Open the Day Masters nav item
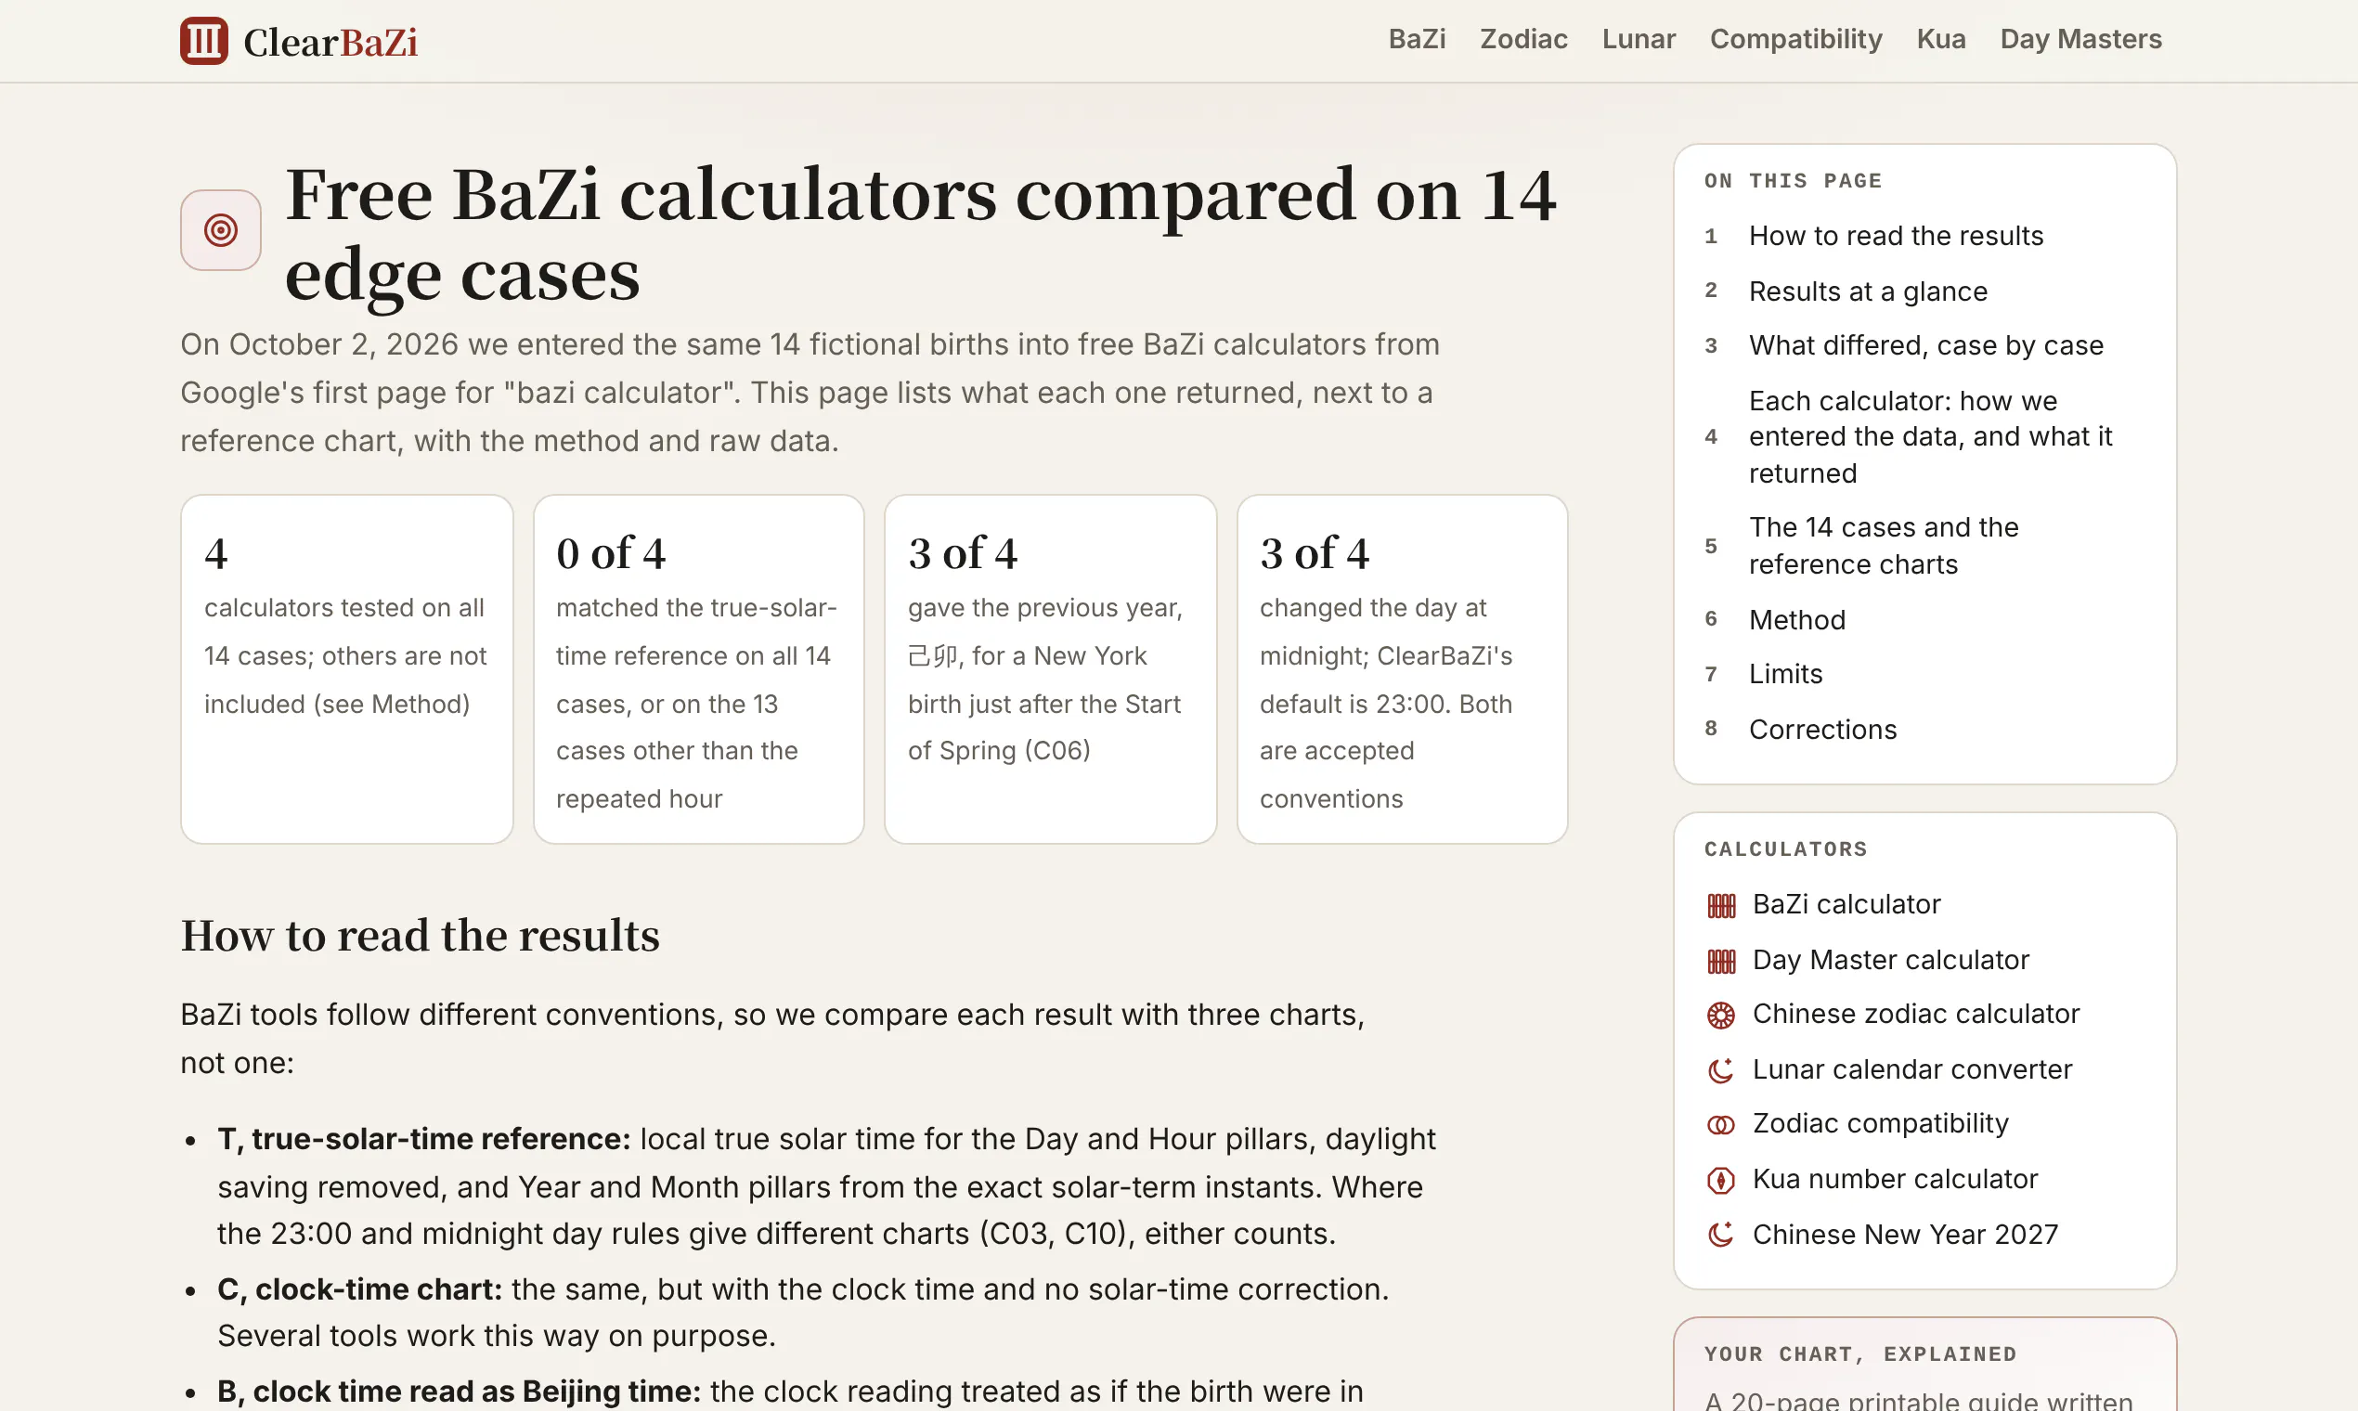 (x=2080, y=39)
